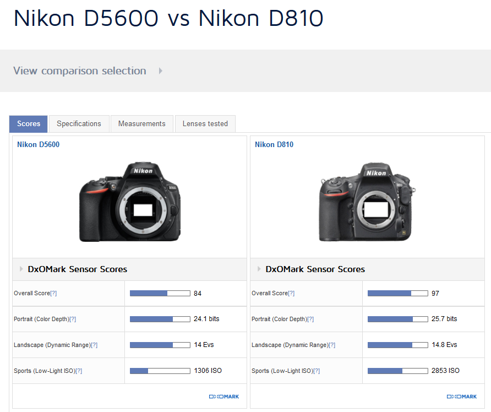491x412 pixels.
Task: Open the Nikon D810 link
Action: [x=274, y=144]
